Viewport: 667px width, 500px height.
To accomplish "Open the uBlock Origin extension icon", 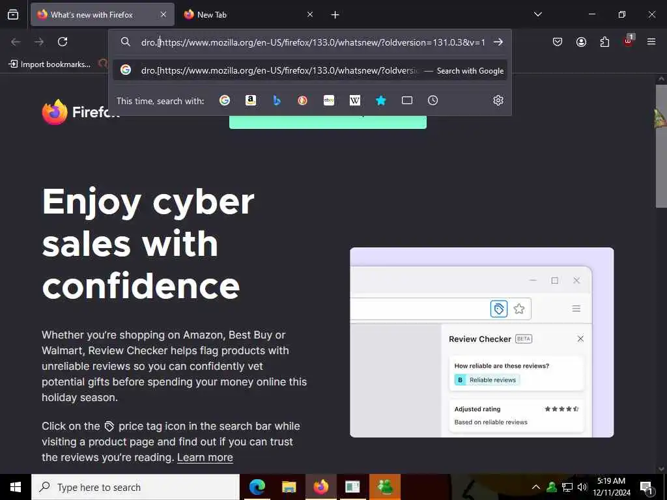I will click(x=629, y=41).
